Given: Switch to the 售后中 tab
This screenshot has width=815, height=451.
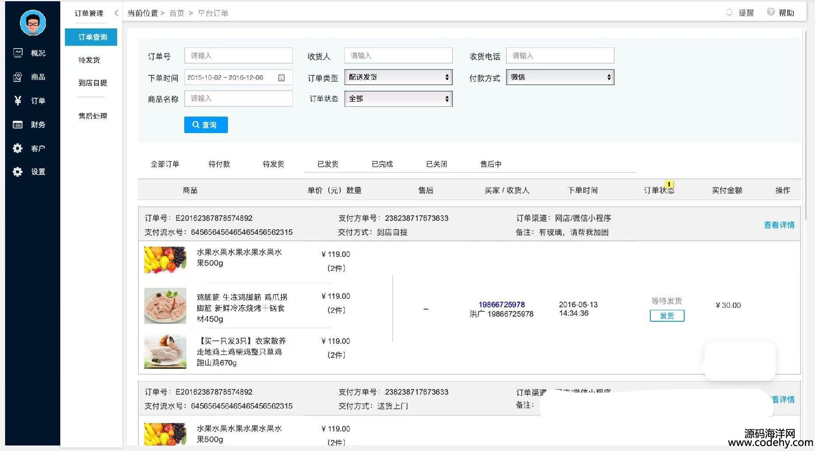Looking at the screenshot, I should click(x=491, y=164).
